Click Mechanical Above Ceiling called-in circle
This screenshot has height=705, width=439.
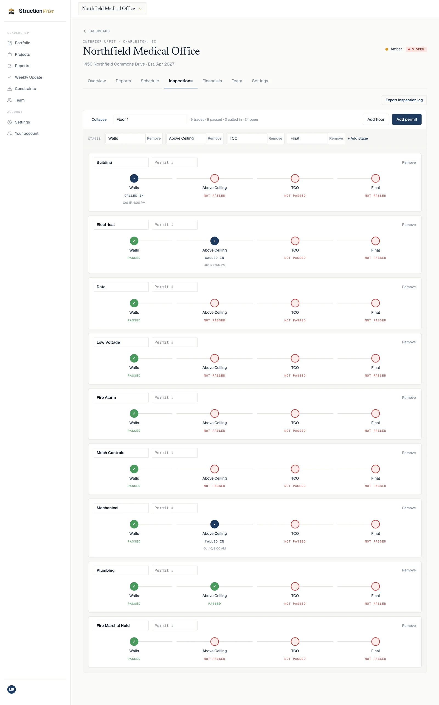(x=215, y=524)
